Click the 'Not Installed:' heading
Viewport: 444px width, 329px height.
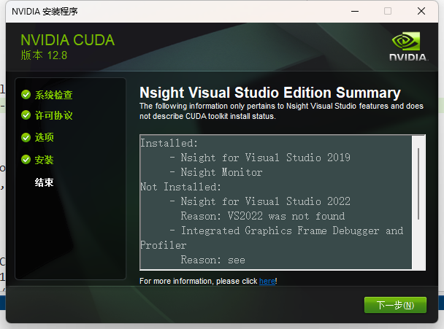tap(180, 187)
